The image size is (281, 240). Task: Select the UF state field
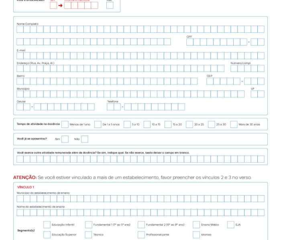[x=257, y=94]
